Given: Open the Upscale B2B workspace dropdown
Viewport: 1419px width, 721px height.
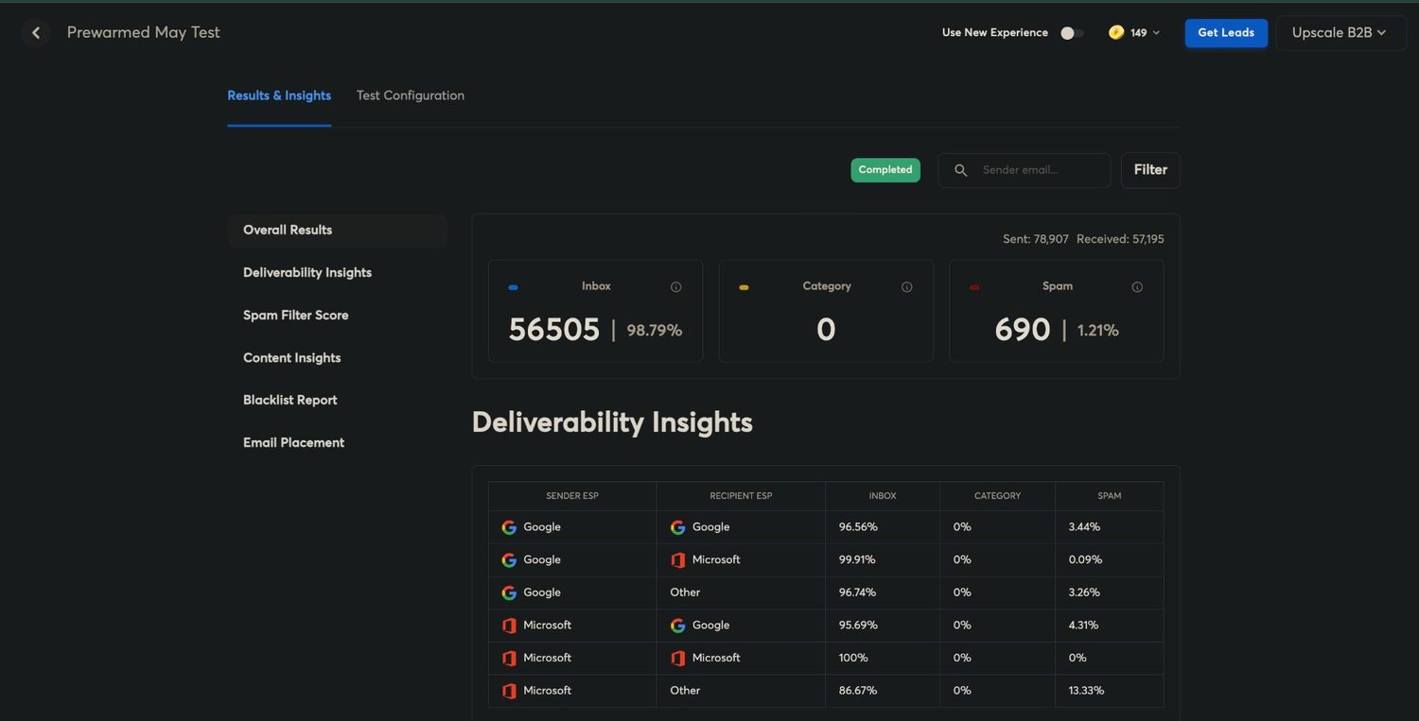Looking at the screenshot, I should point(1340,33).
